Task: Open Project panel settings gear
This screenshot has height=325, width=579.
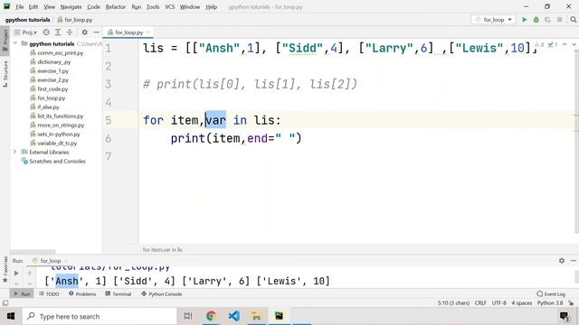Action: point(84,32)
